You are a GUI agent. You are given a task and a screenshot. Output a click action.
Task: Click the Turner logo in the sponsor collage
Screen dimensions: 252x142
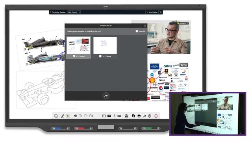(184, 65)
